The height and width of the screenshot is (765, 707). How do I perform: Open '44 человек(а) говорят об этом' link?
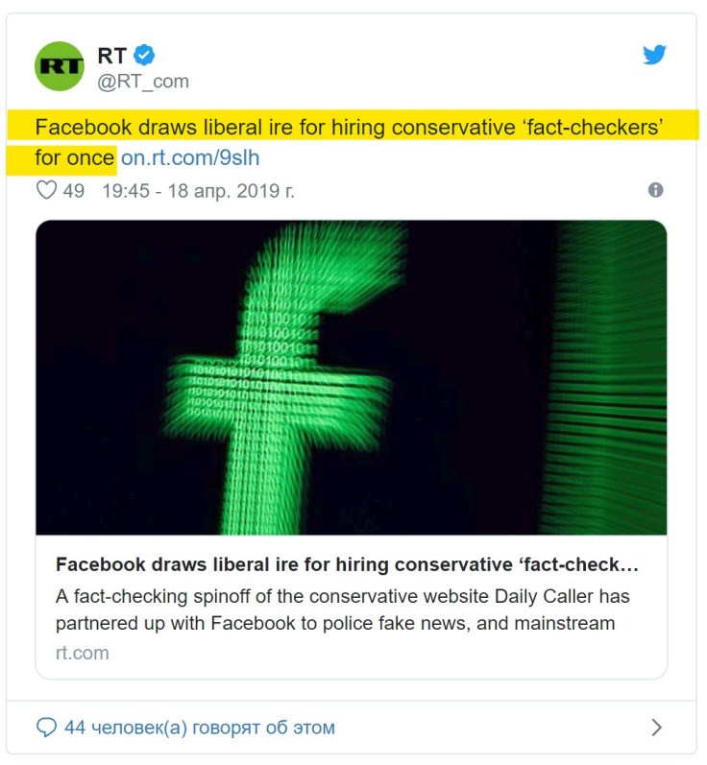click(x=199, y=728)
